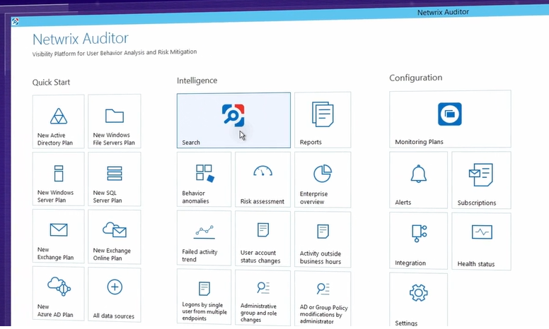Click the Netwrix Auditor app icon in title bar
Screen dimensions: 549x329
[x=16, y=22]
